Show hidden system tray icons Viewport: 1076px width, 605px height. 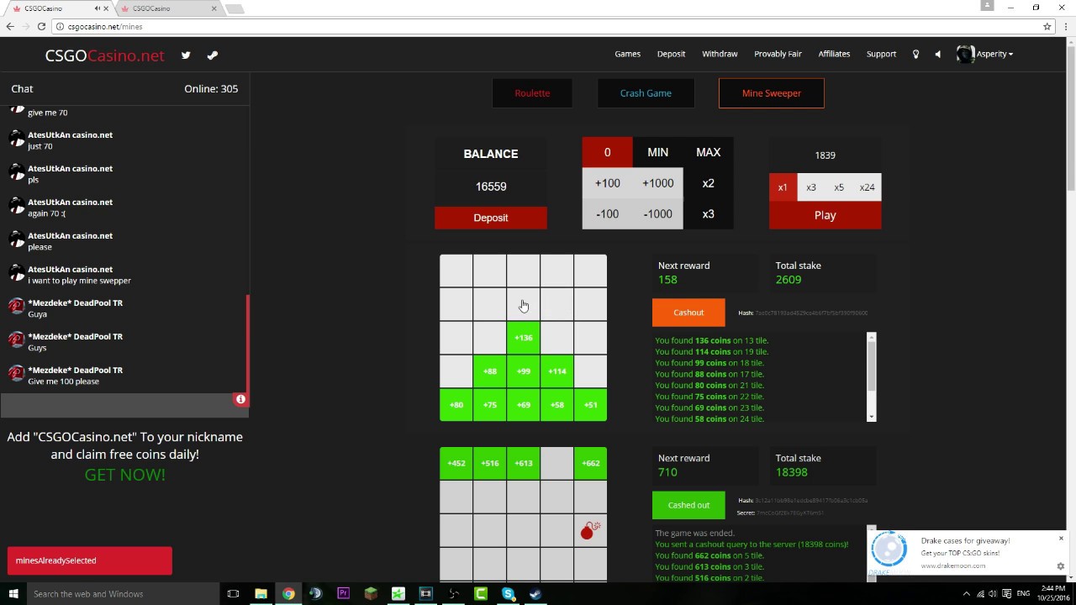click(x=967, y=594)
